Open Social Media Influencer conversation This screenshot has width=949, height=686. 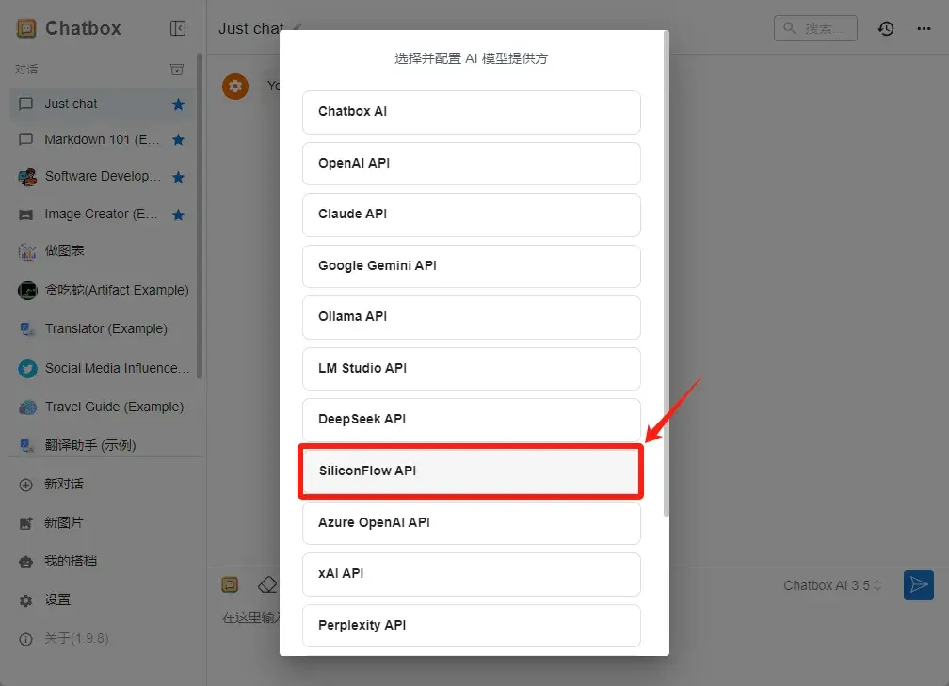103,368
